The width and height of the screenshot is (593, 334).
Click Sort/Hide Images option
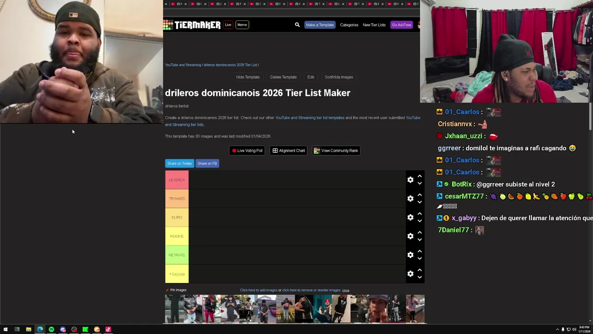pos(339,77)
